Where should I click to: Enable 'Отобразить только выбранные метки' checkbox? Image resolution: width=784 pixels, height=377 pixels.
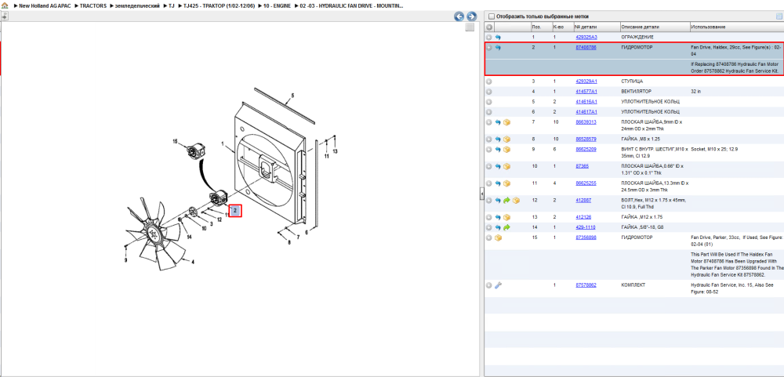click(x=491, y=16)
